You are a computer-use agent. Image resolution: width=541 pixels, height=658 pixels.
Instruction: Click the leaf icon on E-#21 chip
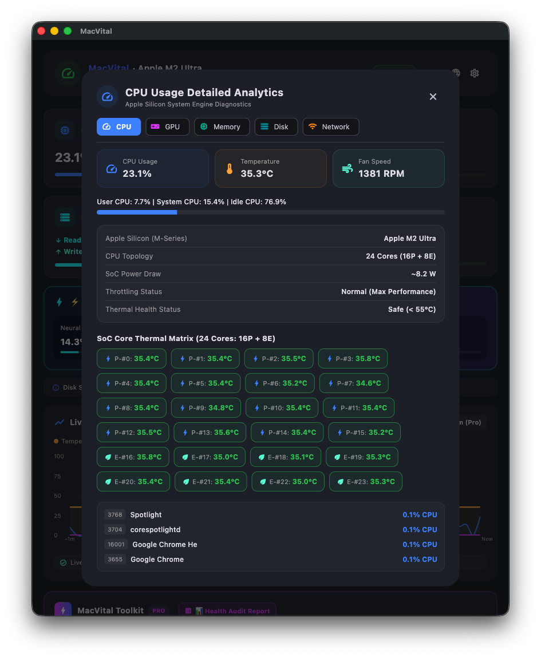point(185,482)
